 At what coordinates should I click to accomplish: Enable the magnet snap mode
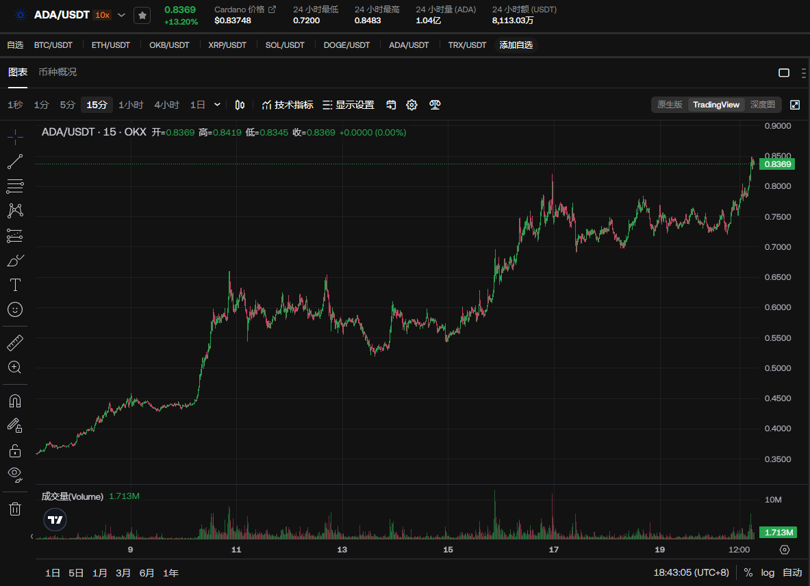[x=15, y=400]
